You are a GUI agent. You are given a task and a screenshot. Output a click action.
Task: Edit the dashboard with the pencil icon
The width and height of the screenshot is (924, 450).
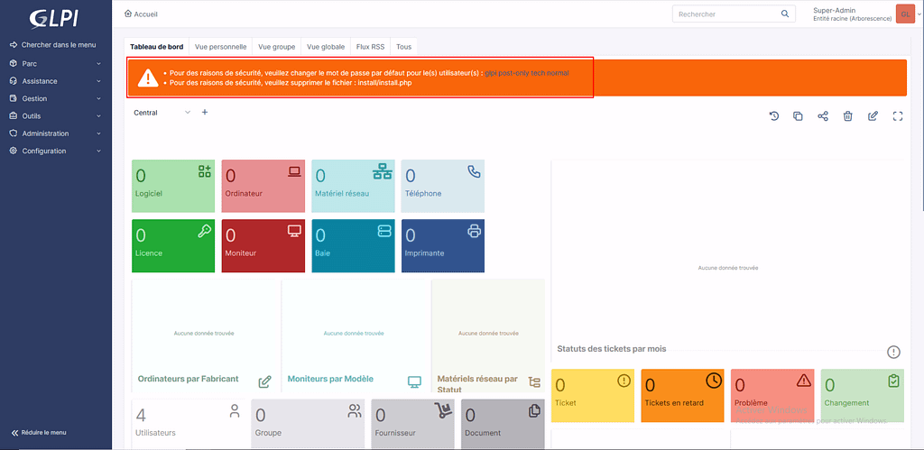coord(873,116)
